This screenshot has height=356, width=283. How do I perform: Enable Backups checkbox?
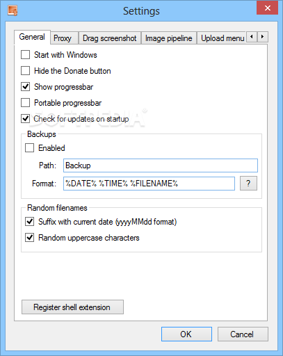[x=29, y=148]
